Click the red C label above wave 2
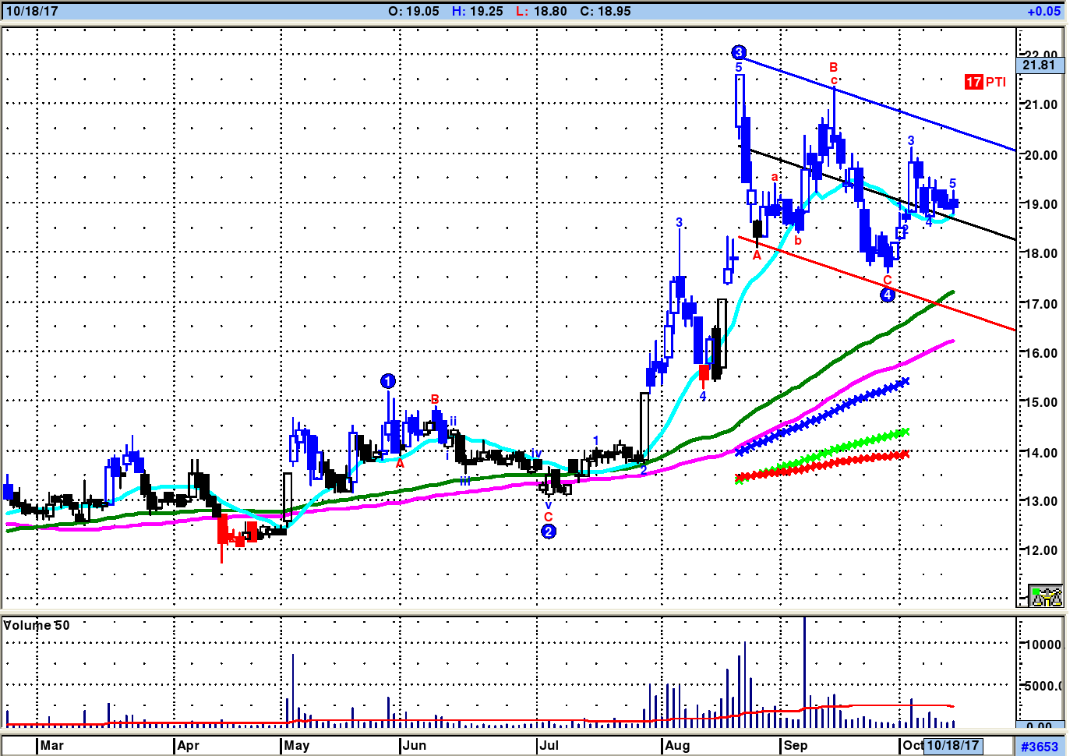The image size is (1091, 756). click(548, 517)
